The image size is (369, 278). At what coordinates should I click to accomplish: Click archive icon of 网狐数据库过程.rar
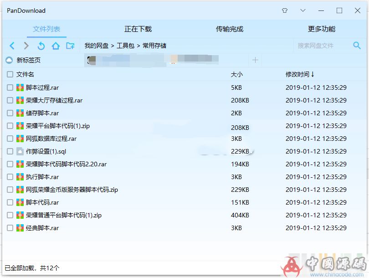pos(20,139)
